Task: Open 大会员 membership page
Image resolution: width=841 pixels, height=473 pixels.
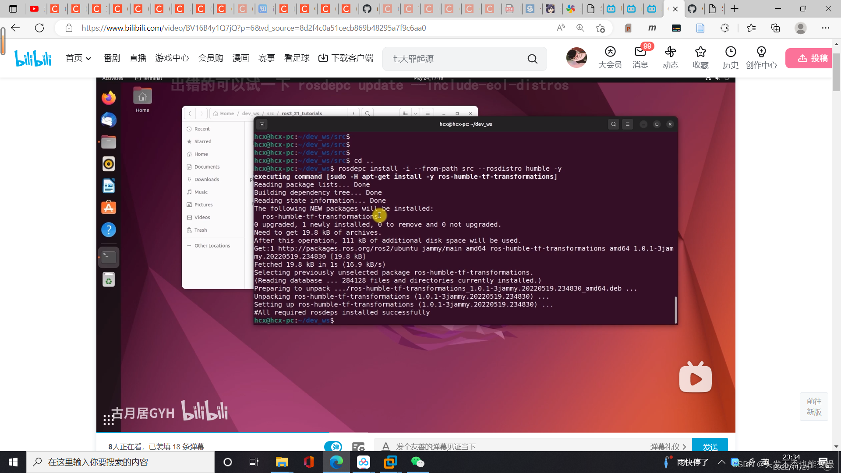Action: tap(610, 58)
